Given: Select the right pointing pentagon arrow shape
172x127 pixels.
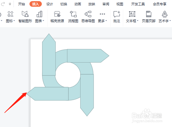Looking at the screenshot, I should pos(88,56).
